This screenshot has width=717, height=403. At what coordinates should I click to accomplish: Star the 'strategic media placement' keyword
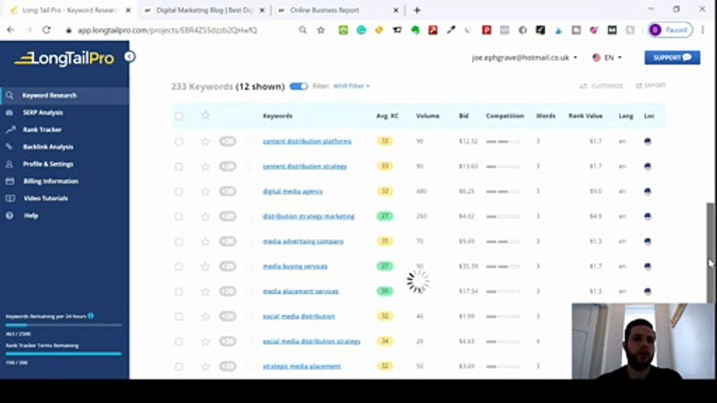(206, 367)
